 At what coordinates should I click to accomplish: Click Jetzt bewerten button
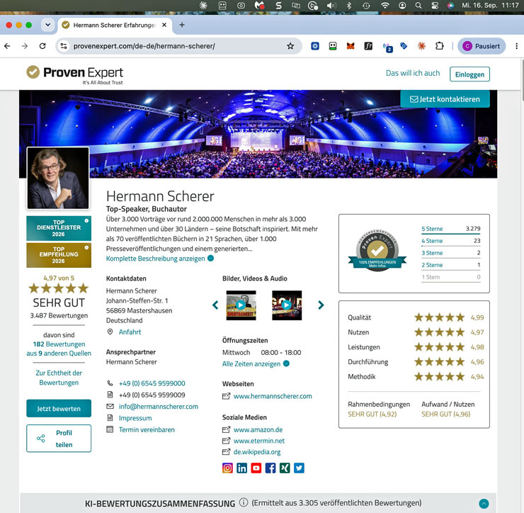click(59, 408)
